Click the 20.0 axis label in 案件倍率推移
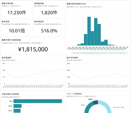This screenshot has height=113, width=131. click(68, 77)
